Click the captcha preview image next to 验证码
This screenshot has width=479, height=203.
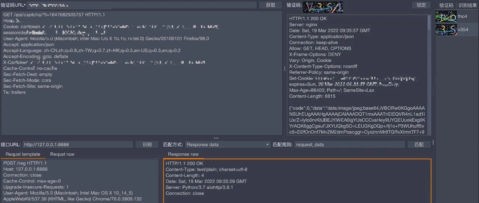(x=323, y=7)
